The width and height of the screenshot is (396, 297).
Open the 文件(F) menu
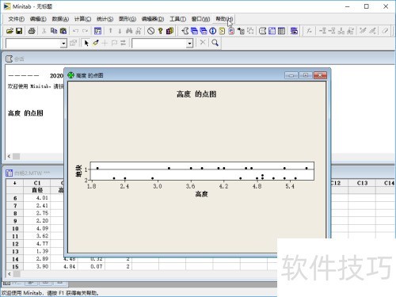click(16, 19)
